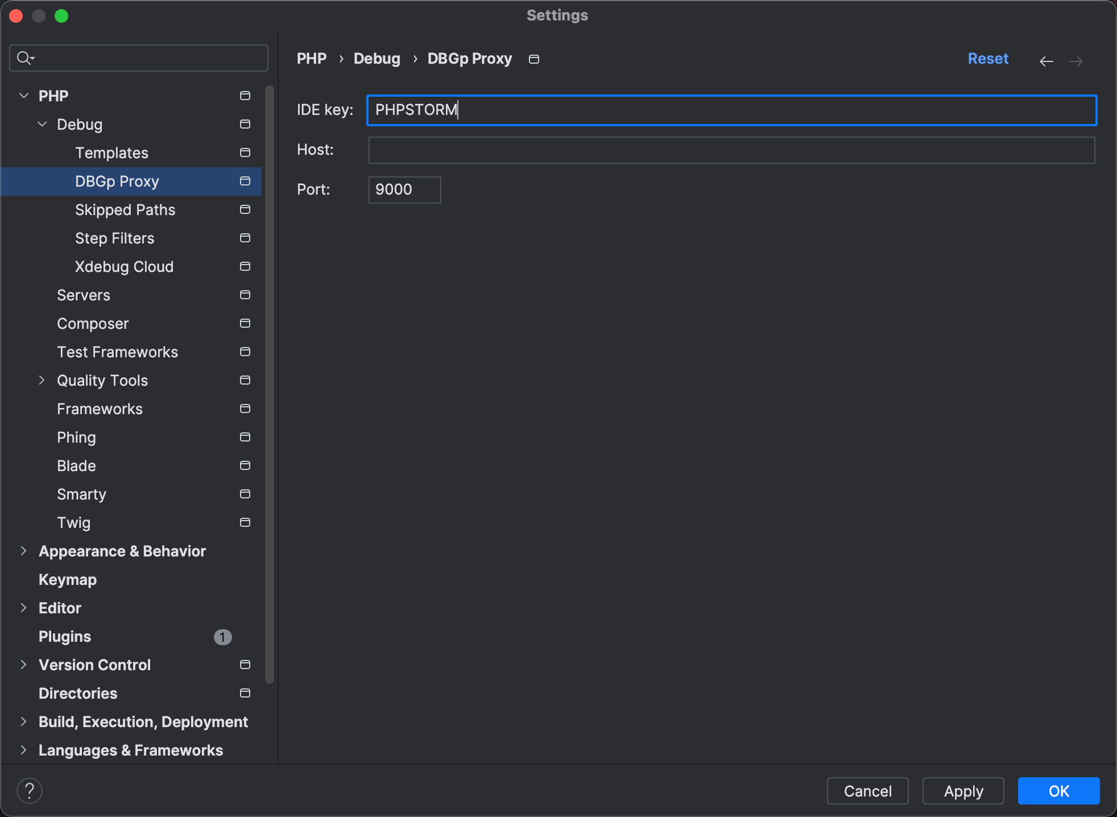Expand the Quality Tools node
This screenshot has height=817, width=1117.
pos(42,380)
